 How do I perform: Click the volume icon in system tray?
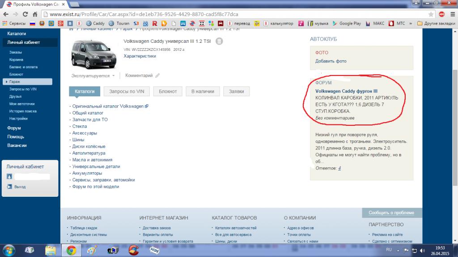[x=423, y=250]
